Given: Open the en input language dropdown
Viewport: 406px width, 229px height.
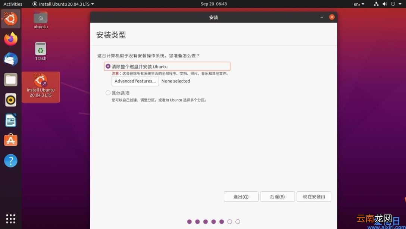Looking at the screenshot, I should pos(359,4).
